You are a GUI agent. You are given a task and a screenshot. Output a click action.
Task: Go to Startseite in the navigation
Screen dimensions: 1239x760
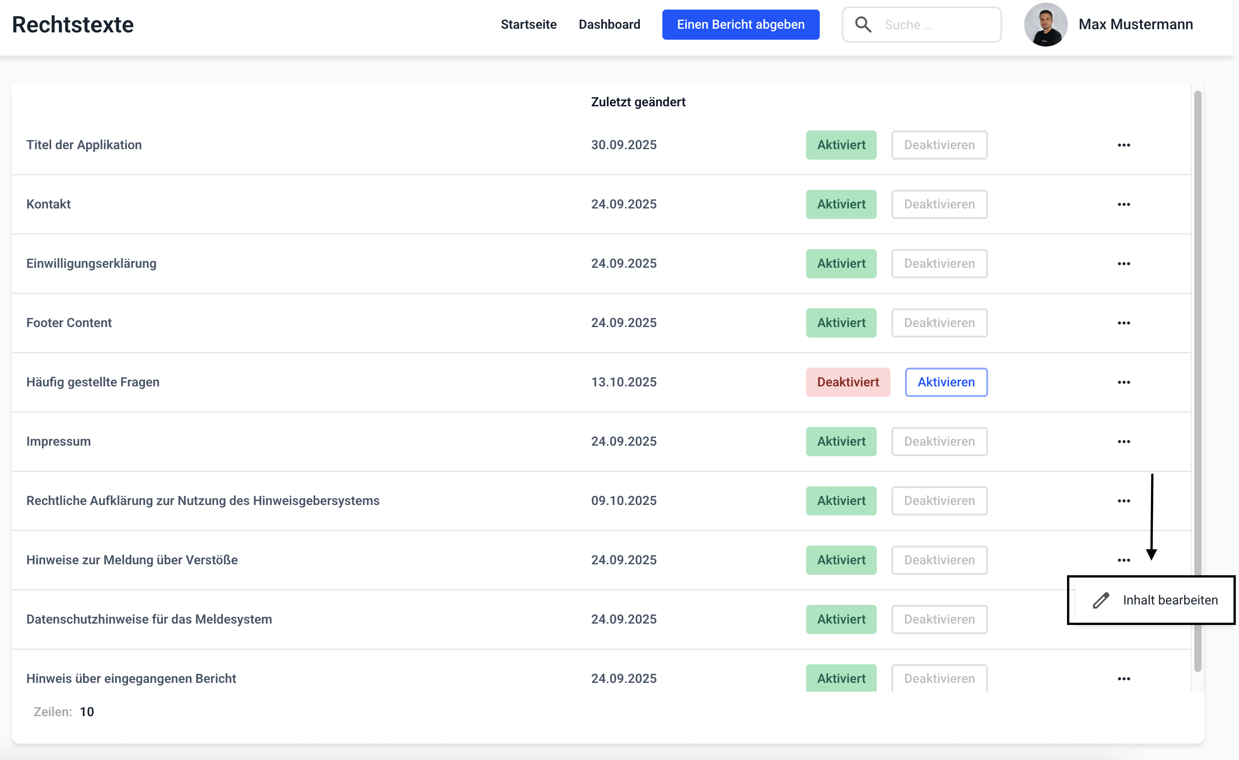tap(528, 25)
